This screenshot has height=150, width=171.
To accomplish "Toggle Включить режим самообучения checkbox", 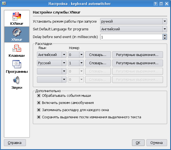I will (39, 103).
